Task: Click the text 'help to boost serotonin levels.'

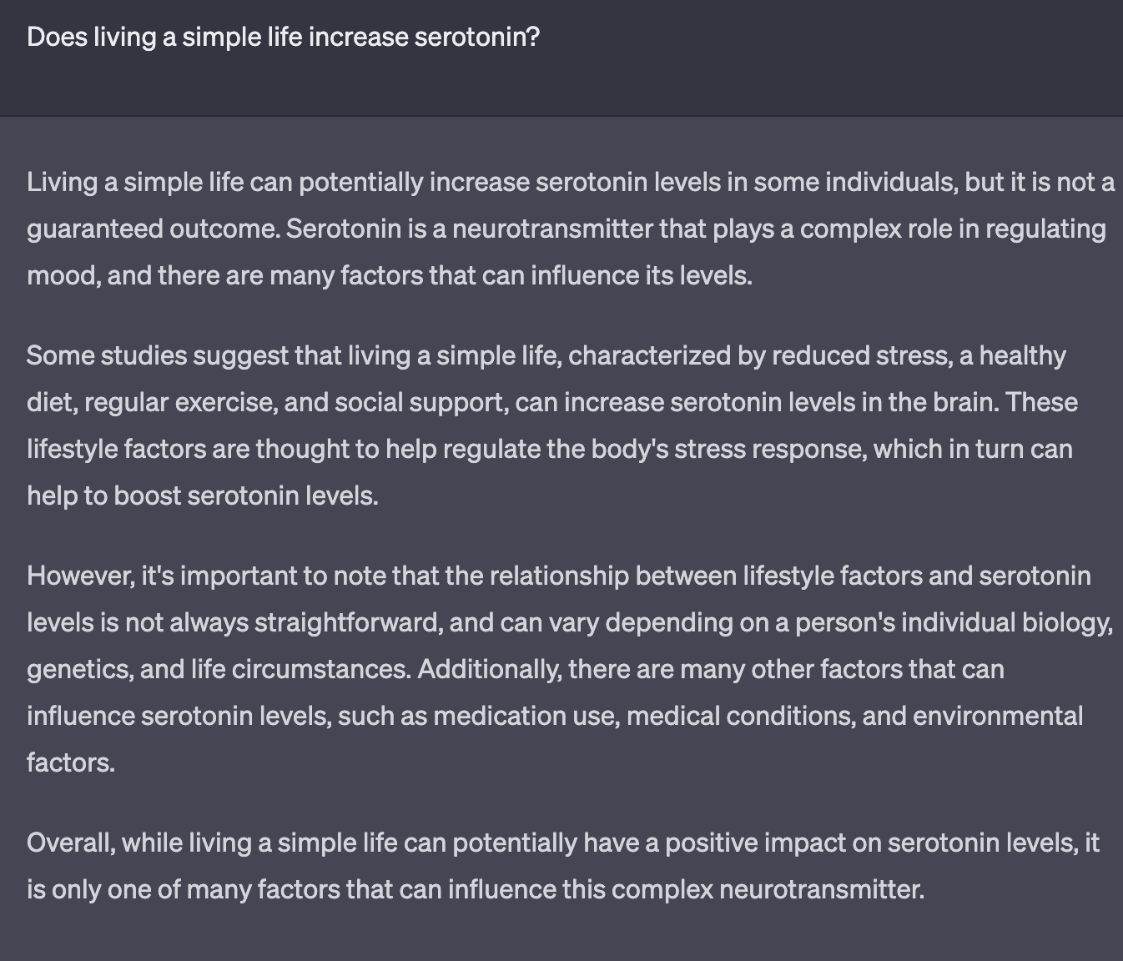Action: pyautogui.click(x=203, y=496)
